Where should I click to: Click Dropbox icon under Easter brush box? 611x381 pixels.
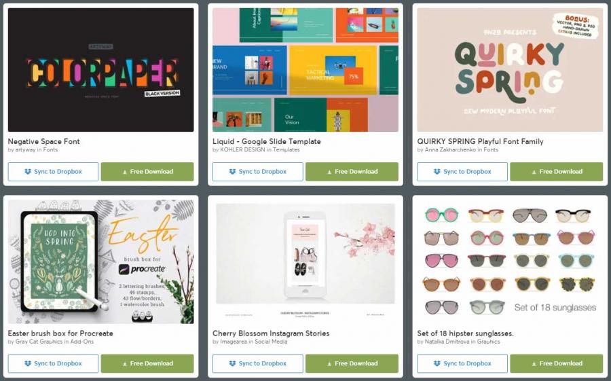[28, 363]
